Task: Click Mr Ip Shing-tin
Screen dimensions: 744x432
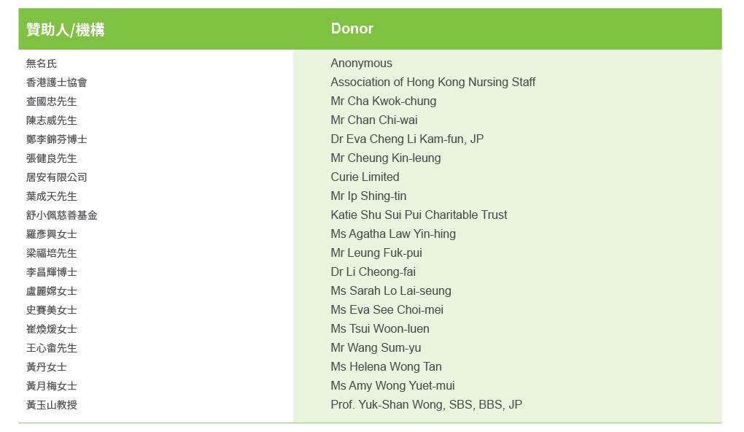Action: 368,196
